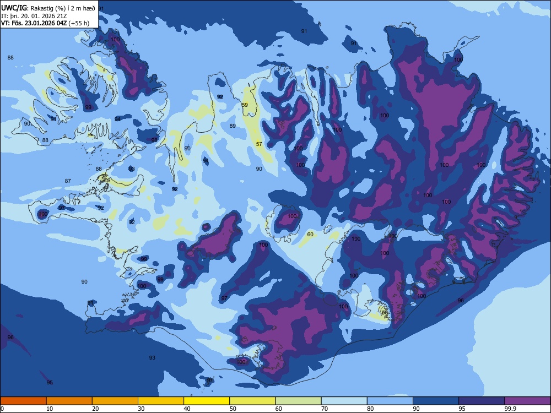The width and height of the screenshot is (551, 413).
Task: Click the legend tick label '95'
Action: coord(462,409)
